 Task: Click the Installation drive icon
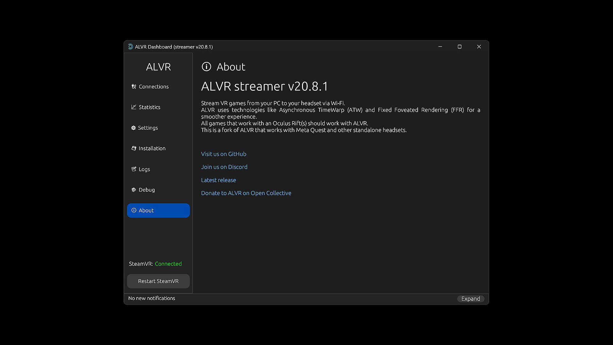coord(134,148)
